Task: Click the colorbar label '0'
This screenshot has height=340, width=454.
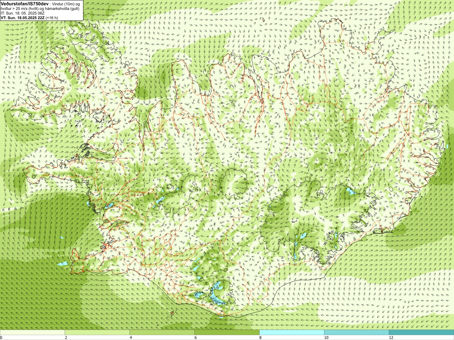Action: coord(1,338)
